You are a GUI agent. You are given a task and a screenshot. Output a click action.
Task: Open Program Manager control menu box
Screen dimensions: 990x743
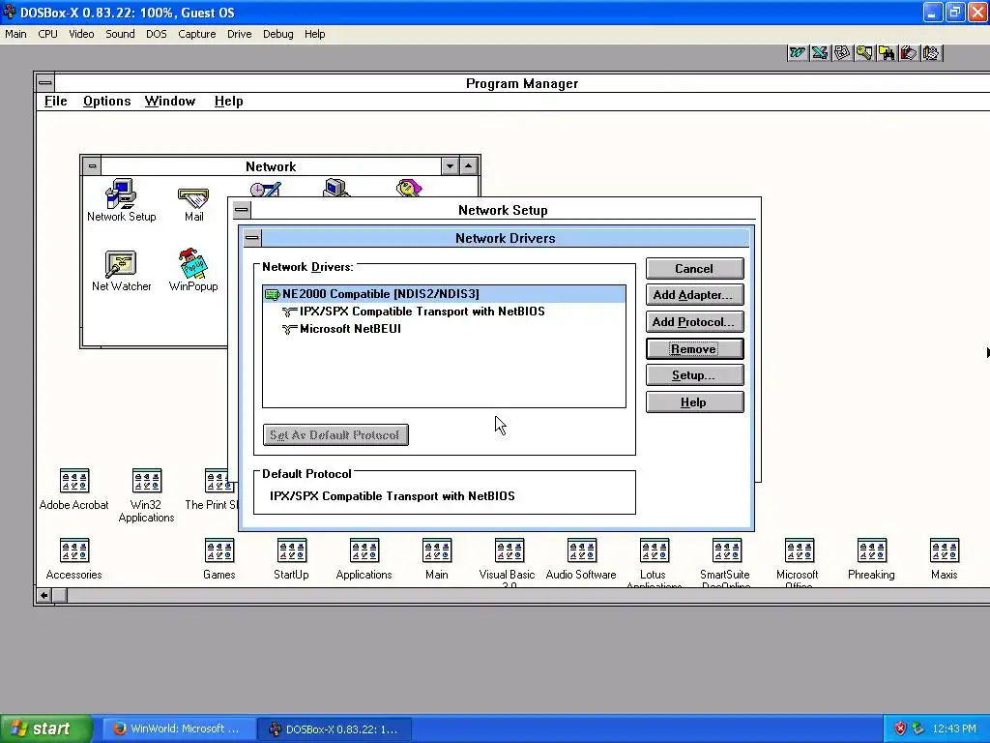pyautogui.click(x=44, y=83)
